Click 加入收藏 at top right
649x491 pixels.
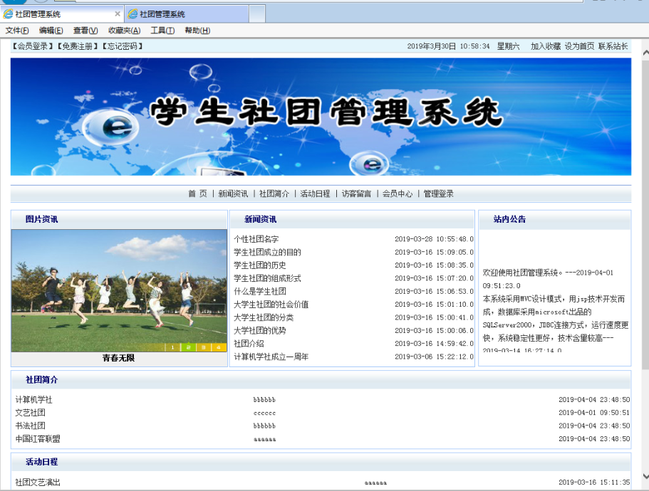[546, 46]
